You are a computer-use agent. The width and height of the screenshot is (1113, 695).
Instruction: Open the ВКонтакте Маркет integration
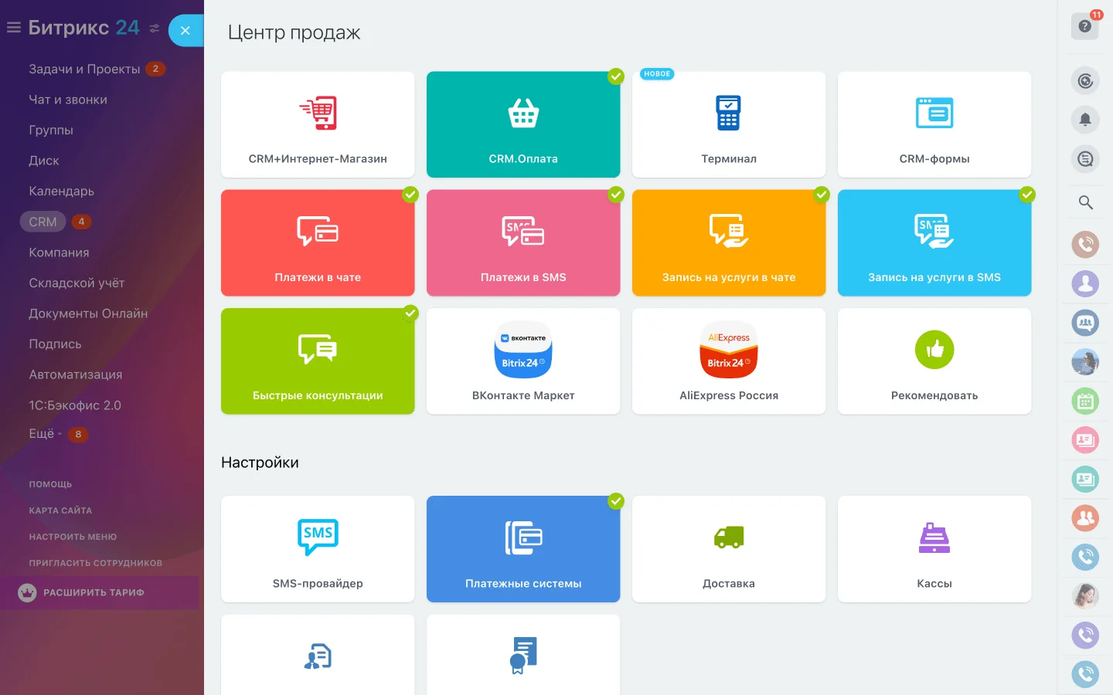[522, 361]
